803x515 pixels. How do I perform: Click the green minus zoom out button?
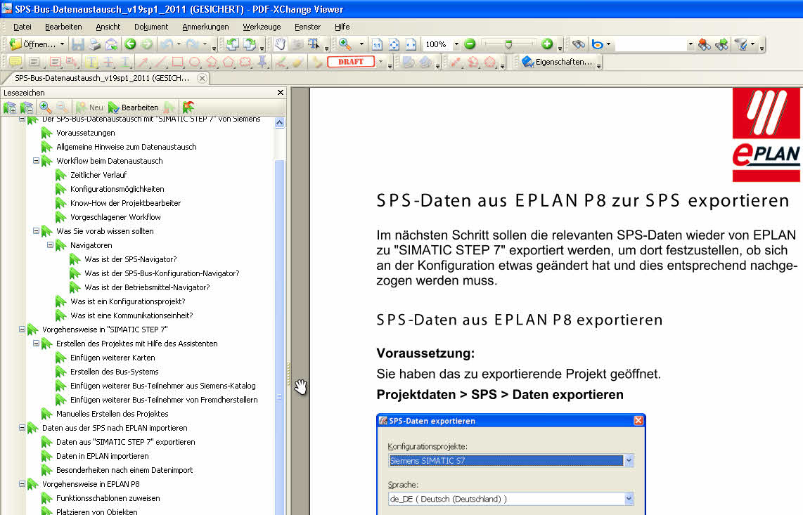point(470,44)
